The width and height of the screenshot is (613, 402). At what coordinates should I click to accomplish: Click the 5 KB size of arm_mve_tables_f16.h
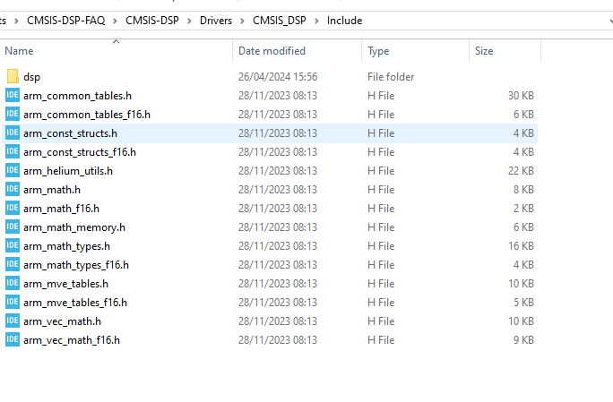pyautogui.click(x=524, y=302)
